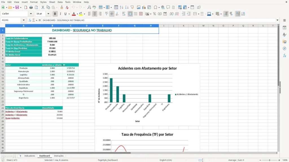Click the Insert Image icon
The image size is (289, 162).
[x=139, y=7]
